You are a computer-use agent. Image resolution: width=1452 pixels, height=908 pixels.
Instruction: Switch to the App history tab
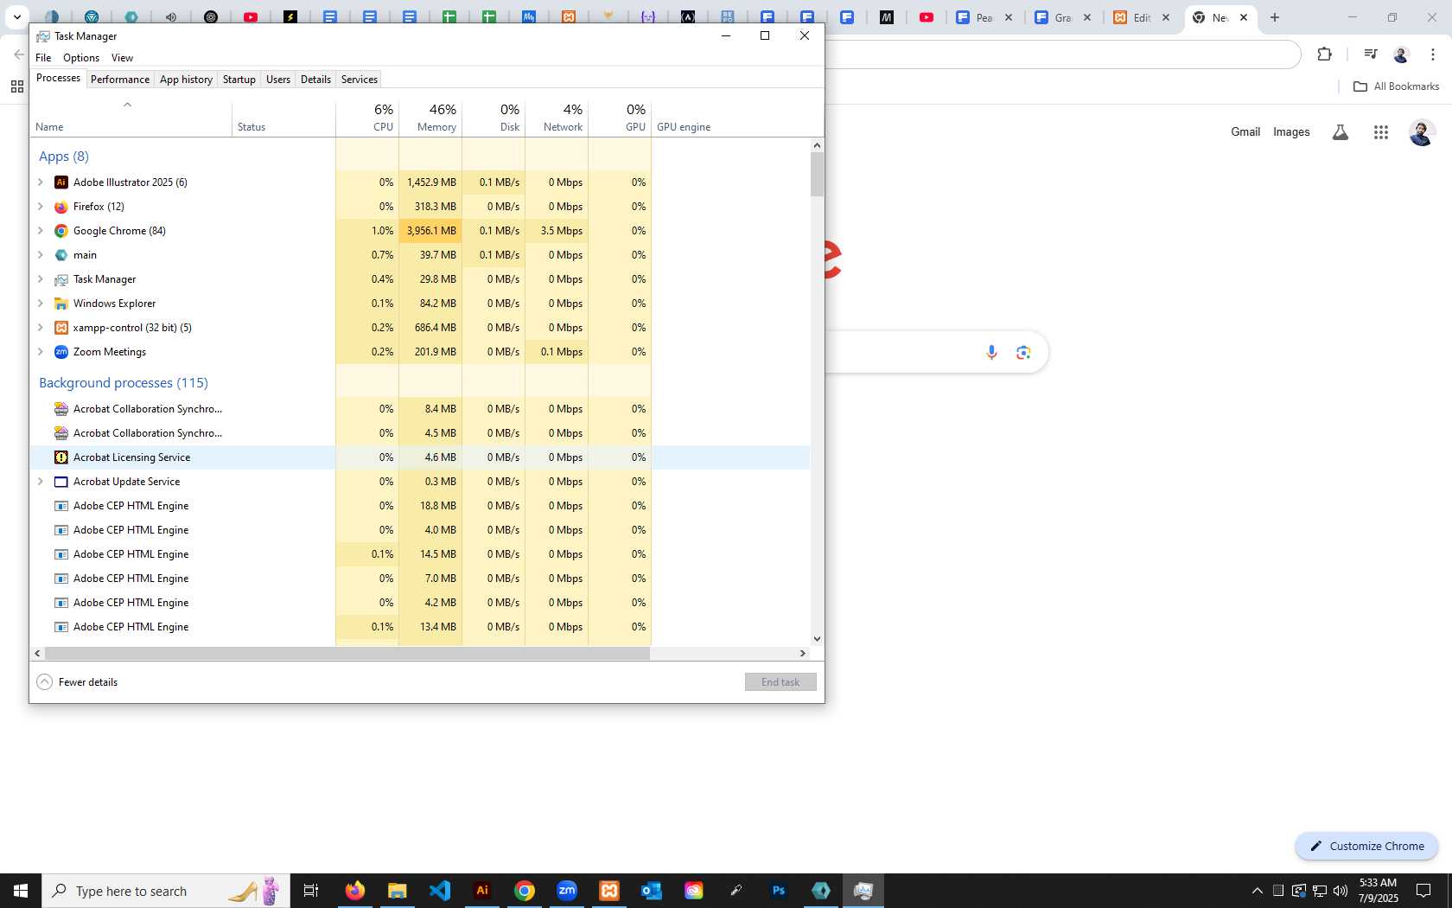tap(186, 80)
